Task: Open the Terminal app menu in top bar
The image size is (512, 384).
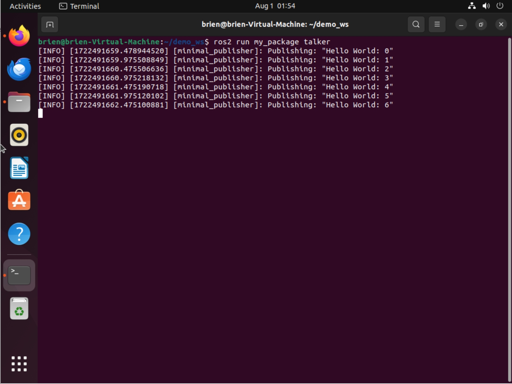Action: click(x=79, y=6)
